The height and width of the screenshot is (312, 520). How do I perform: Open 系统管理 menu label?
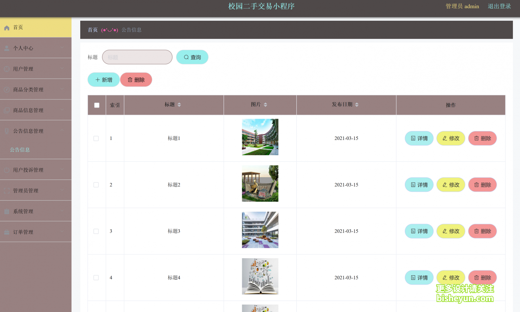click(x=23, y=211)
